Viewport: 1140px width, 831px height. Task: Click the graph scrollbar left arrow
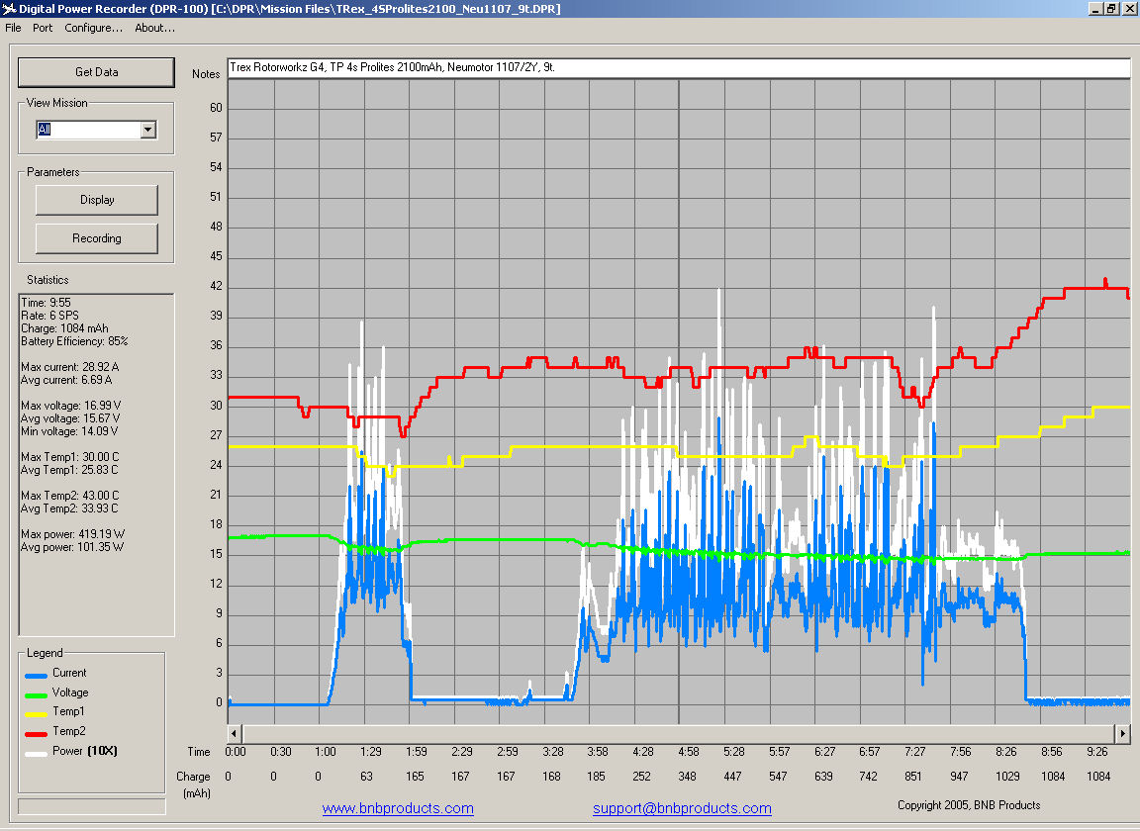(235, 734)
